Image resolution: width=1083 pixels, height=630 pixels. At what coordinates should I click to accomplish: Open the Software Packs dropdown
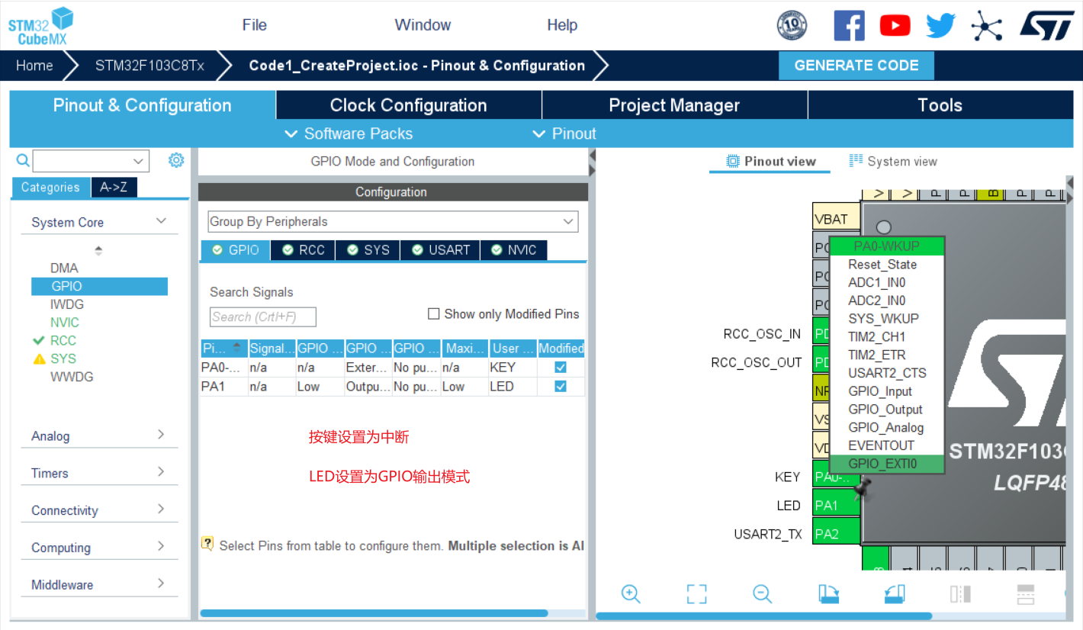click(349, 133)
